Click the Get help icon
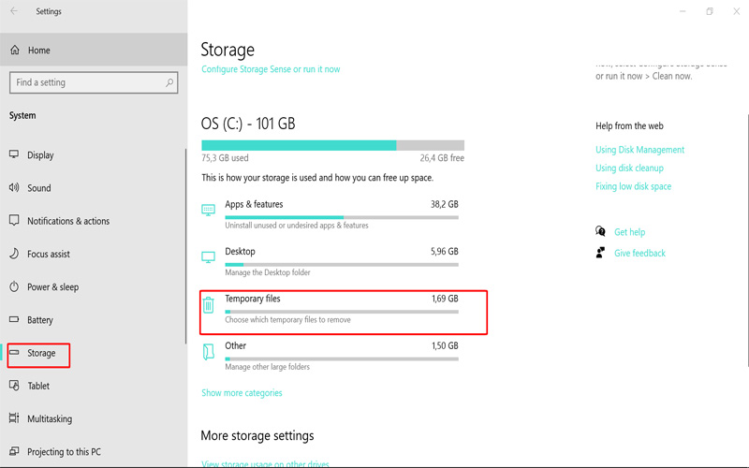The width and height of the screenshot is (749, 468). [601, 231]
